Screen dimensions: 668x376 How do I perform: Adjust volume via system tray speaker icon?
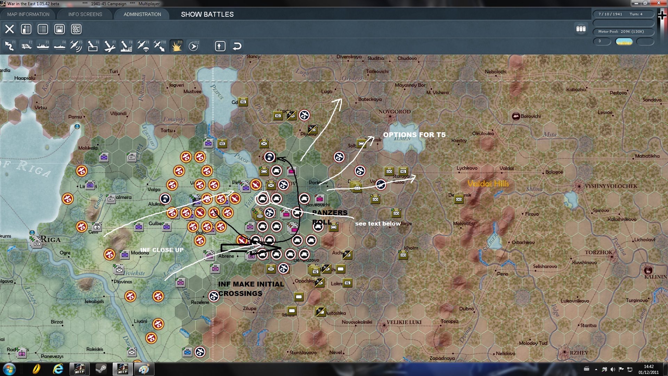click(613, 369)
